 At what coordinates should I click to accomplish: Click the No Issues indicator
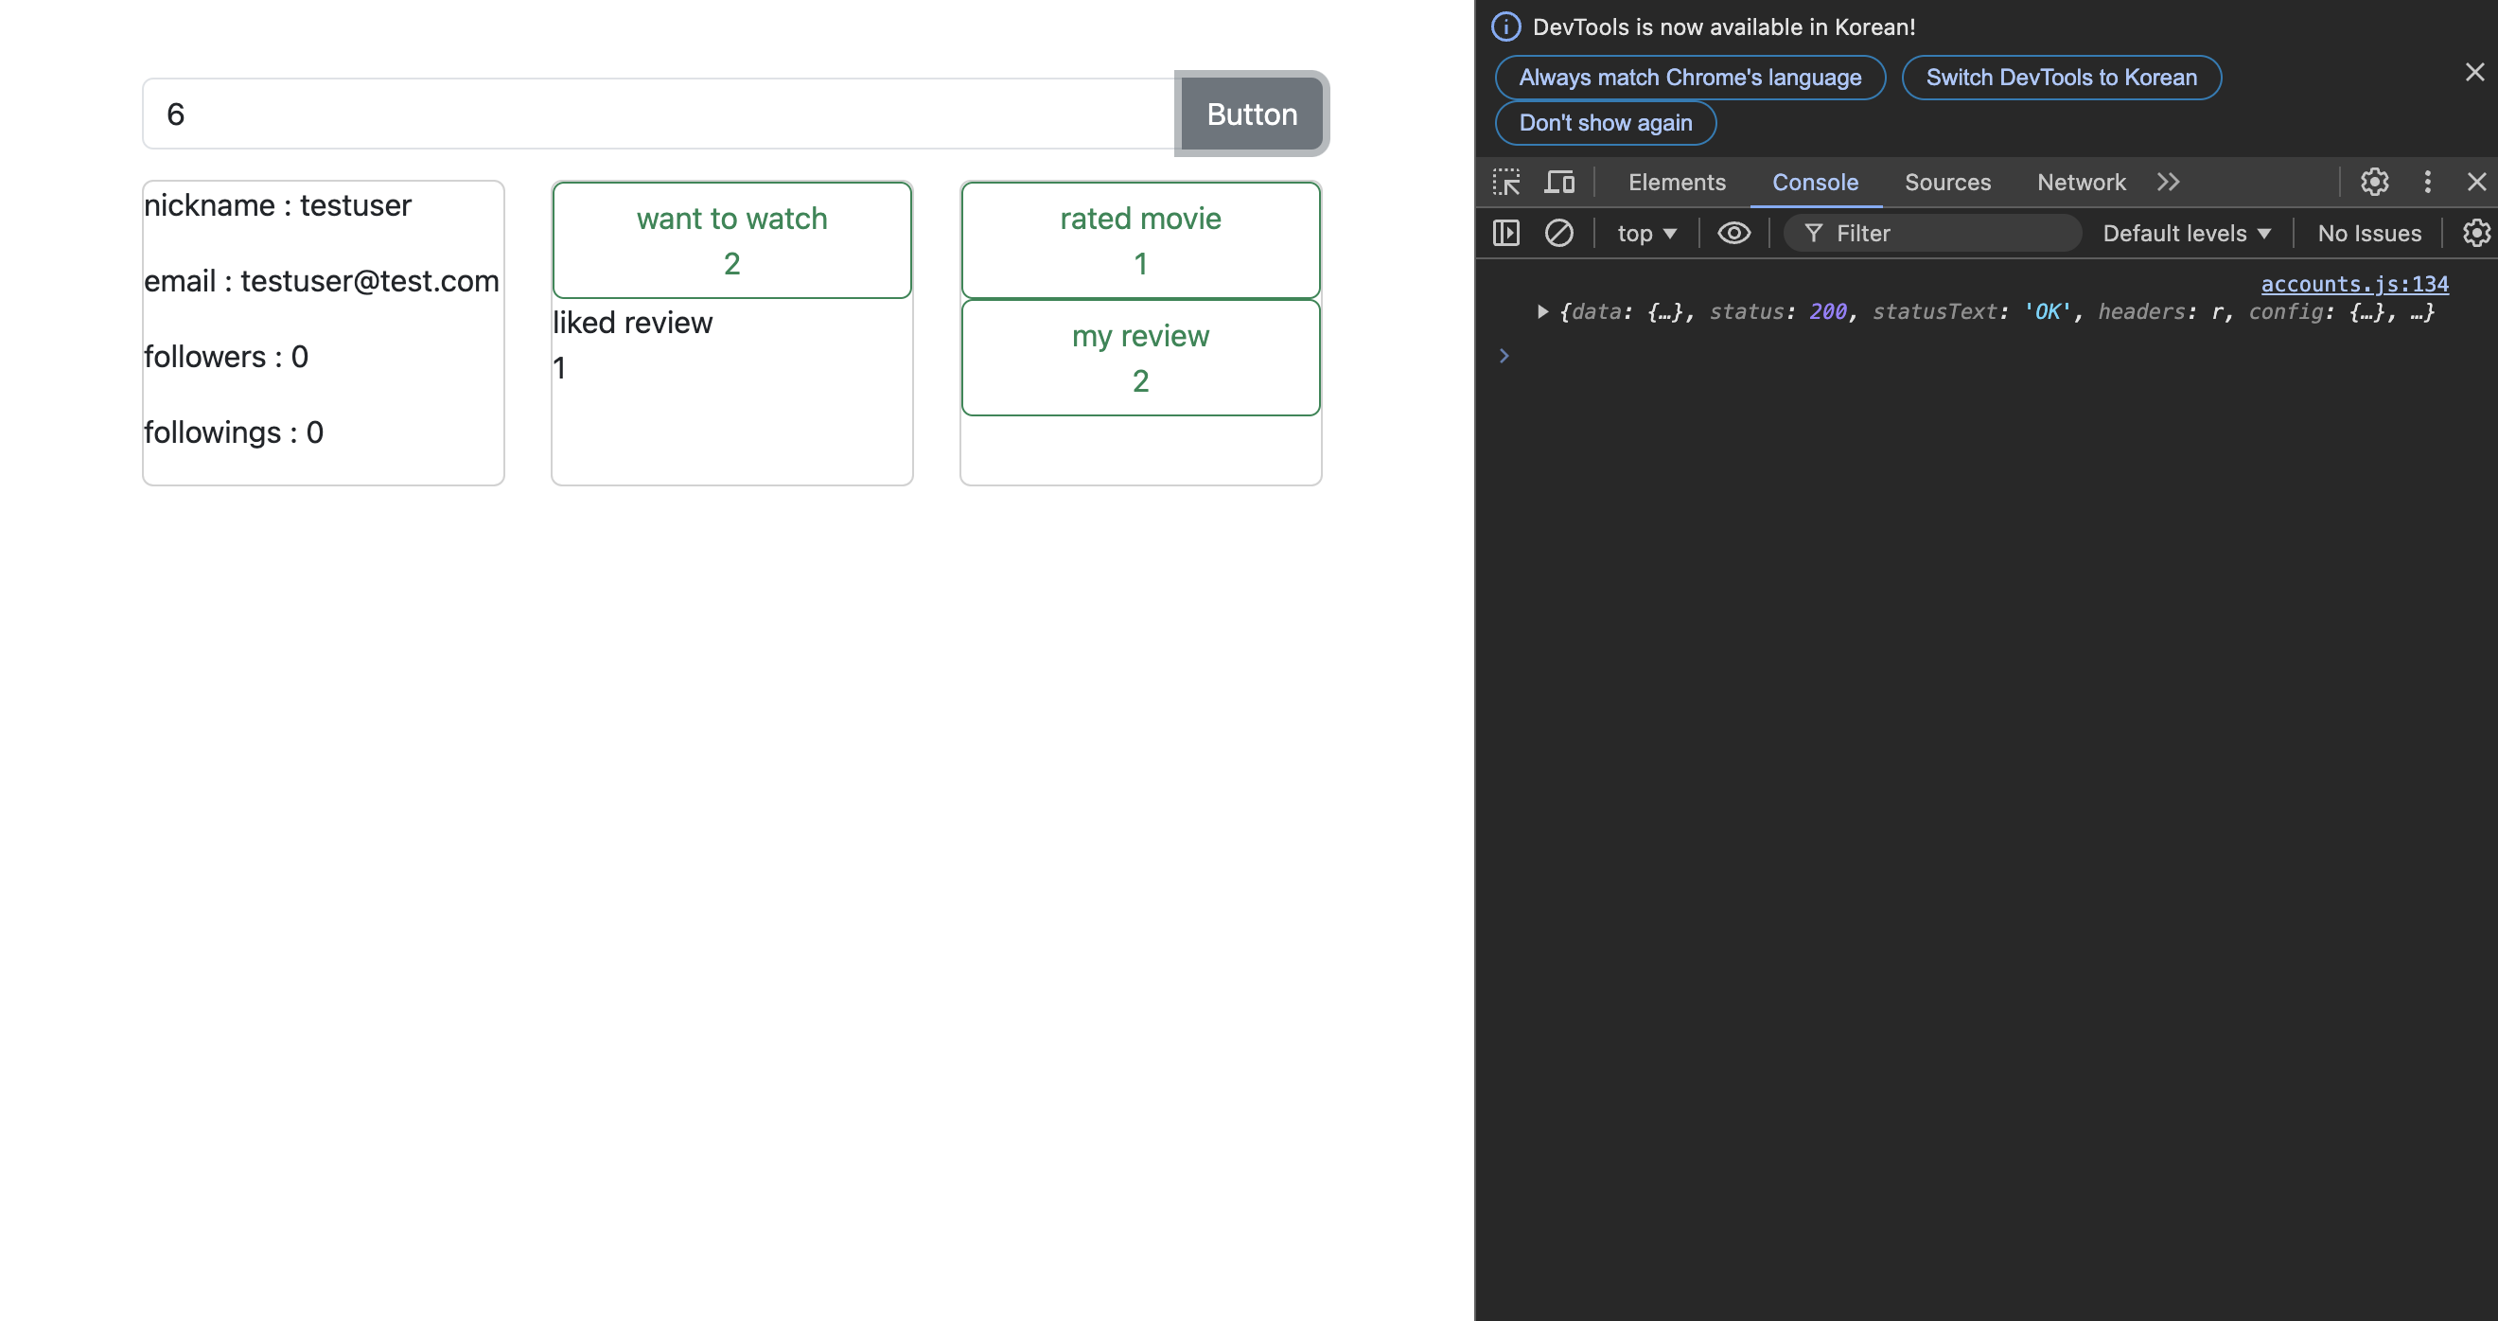click(x=2369, y=234)
